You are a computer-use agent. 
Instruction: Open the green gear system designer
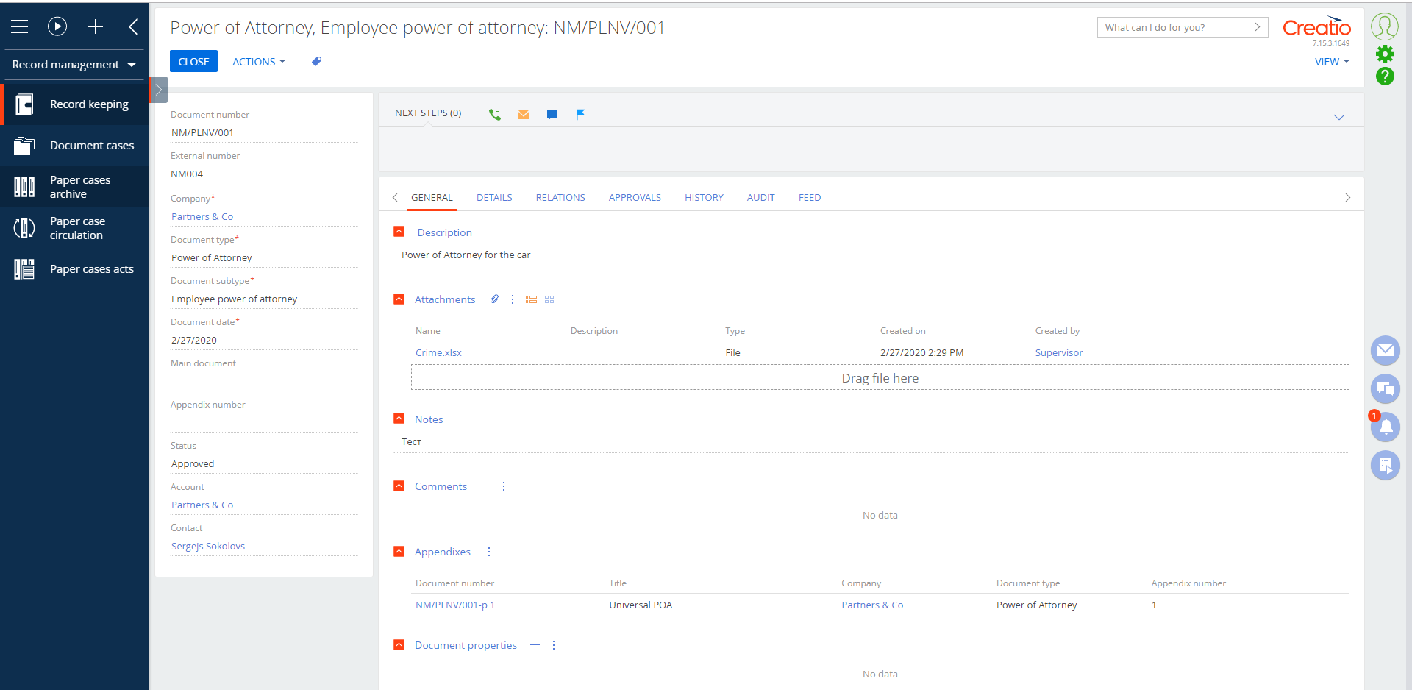pos(1385,54)
